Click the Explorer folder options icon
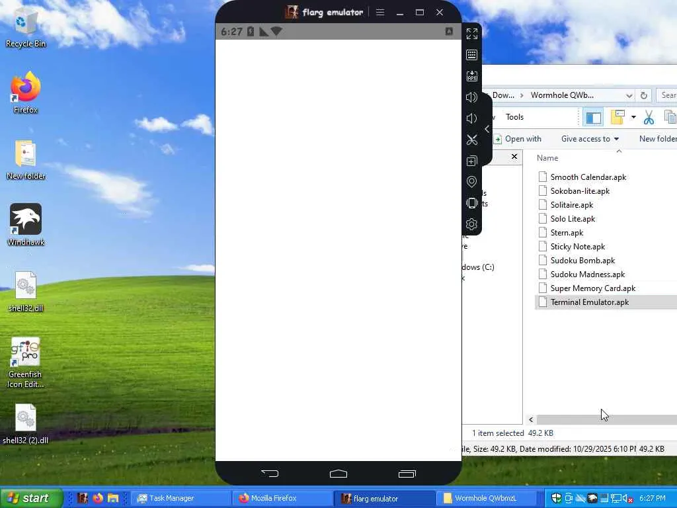This screenshot has height=508, width=677. [x=617, y=117]
